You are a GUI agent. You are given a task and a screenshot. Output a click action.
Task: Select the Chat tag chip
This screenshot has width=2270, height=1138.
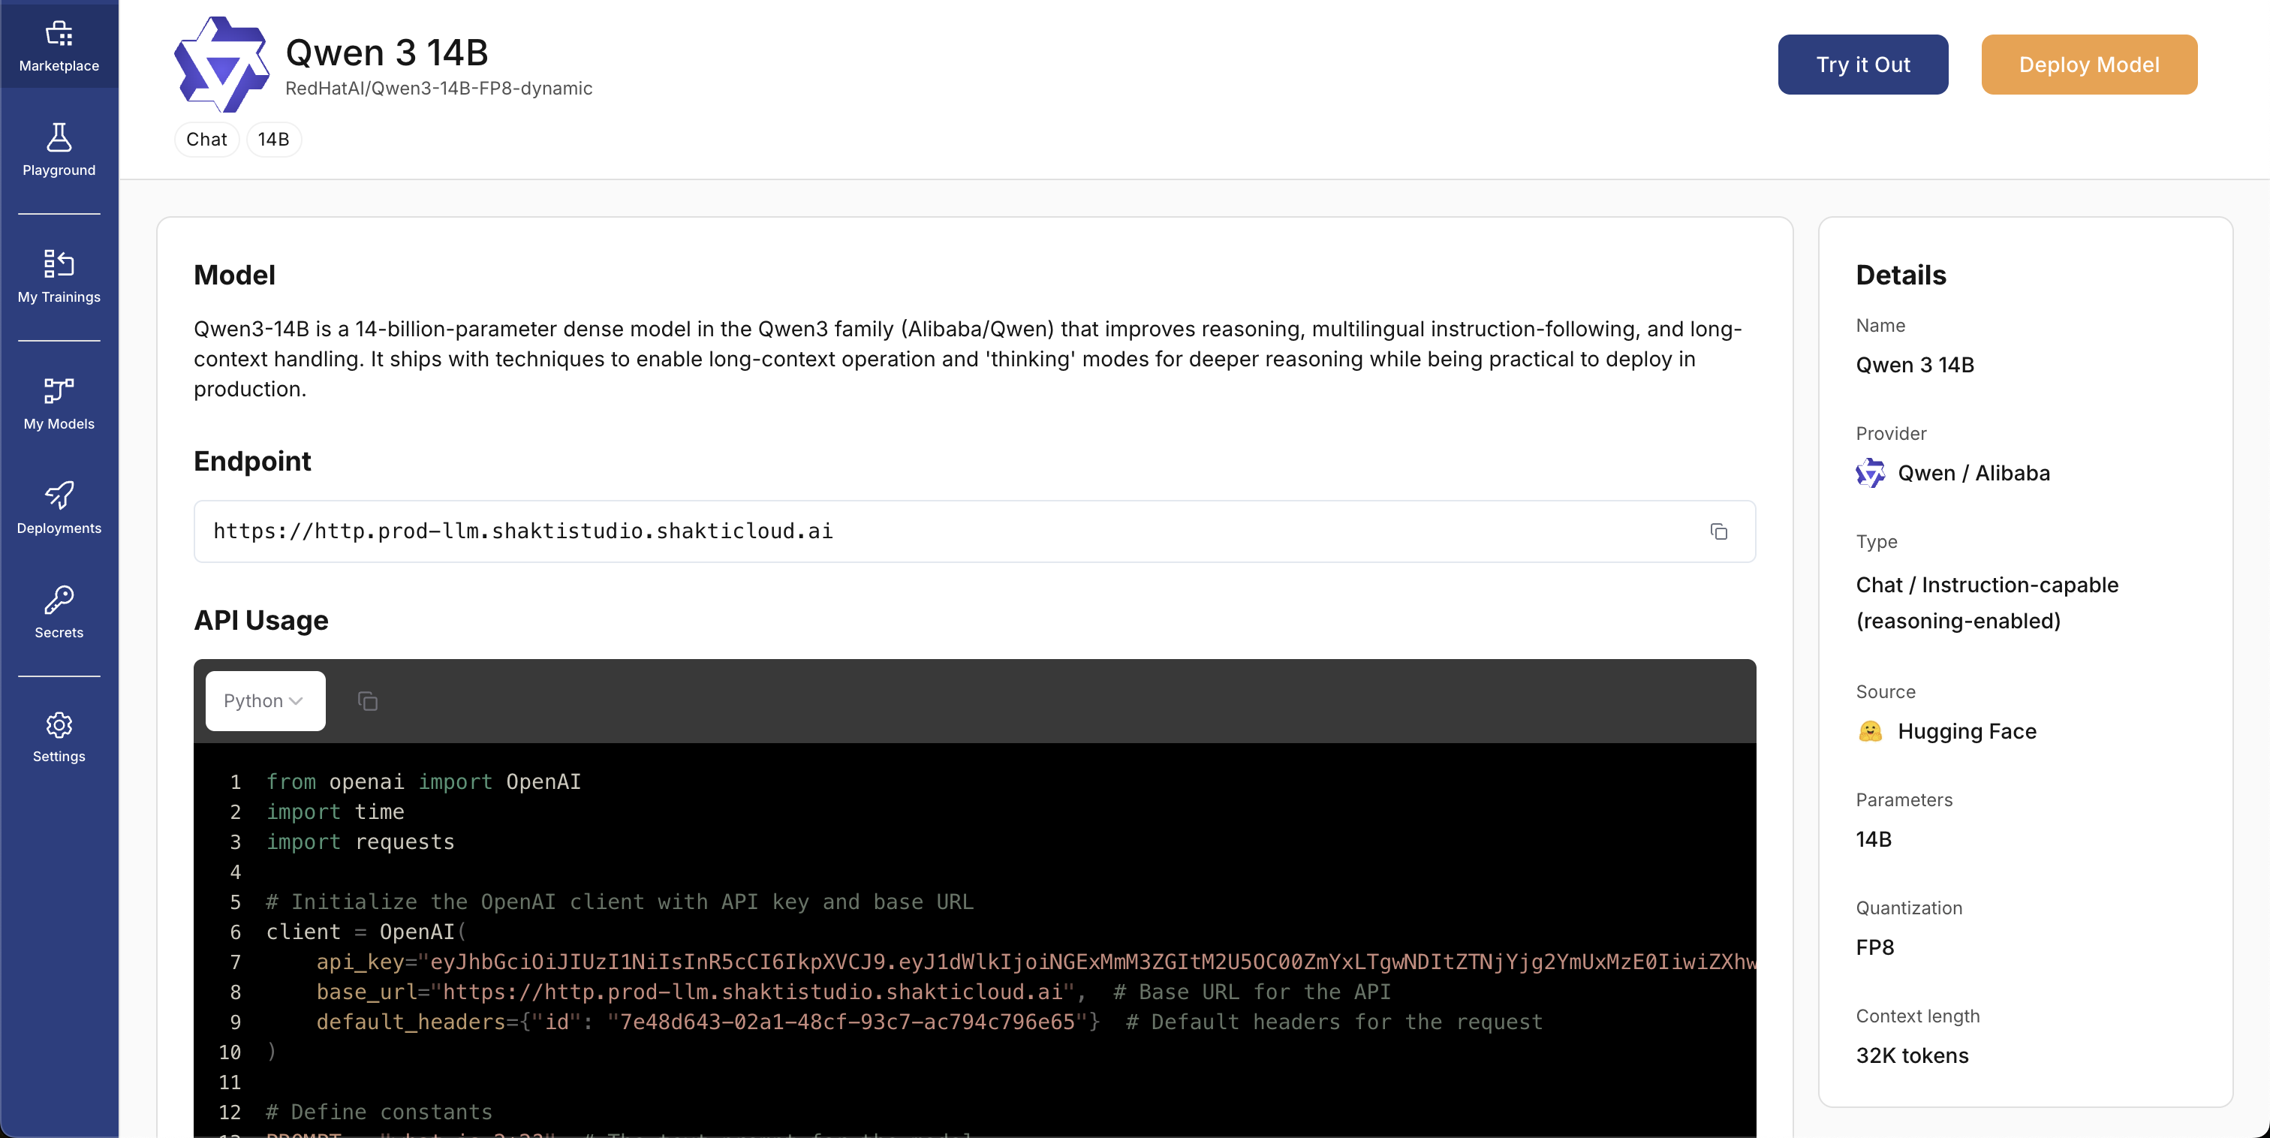pyautogui.click(x=206, y=140)
